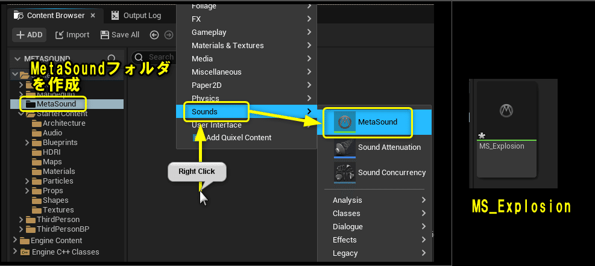Select the Materials folder
The image size is (595, 266).
tap(59, 172)
